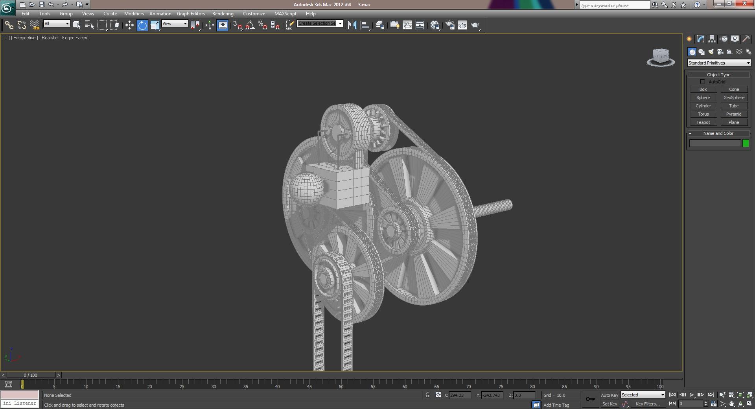Screen dimensions: 755x409
Task: Select the Select and Uniform Scale tool
Action: (155, 25)
